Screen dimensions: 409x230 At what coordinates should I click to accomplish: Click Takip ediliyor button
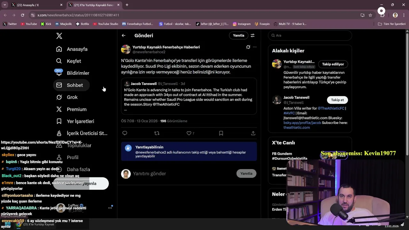(333, 64)
